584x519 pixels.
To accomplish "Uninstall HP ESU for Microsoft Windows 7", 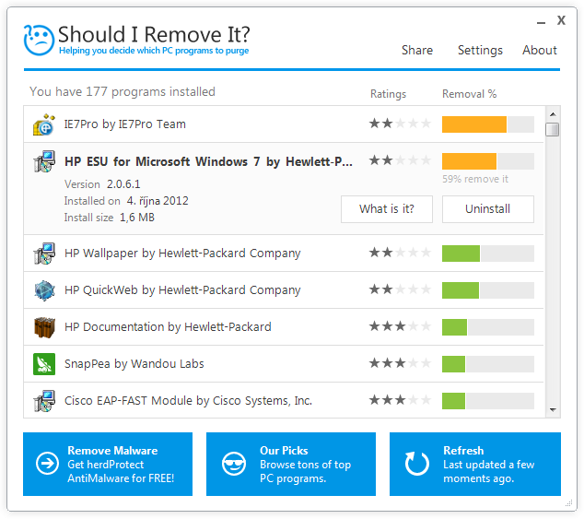I will coord(488,209).
